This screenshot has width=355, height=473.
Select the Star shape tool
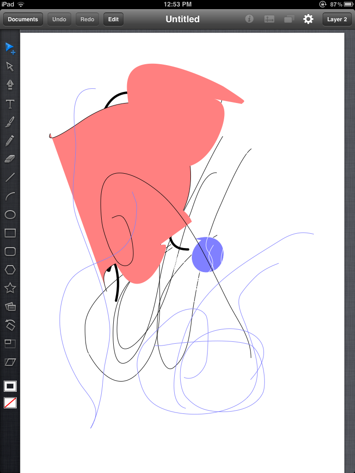click(10, 288)
